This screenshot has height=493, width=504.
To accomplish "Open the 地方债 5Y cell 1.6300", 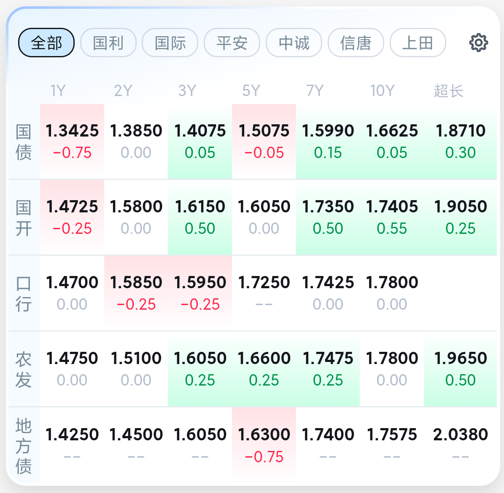I will pos(264,446).
